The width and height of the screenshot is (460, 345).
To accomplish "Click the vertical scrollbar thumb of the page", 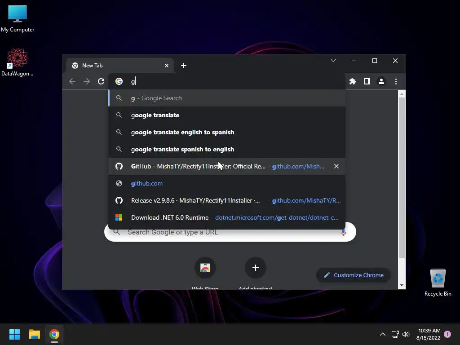I will [402, 177].
